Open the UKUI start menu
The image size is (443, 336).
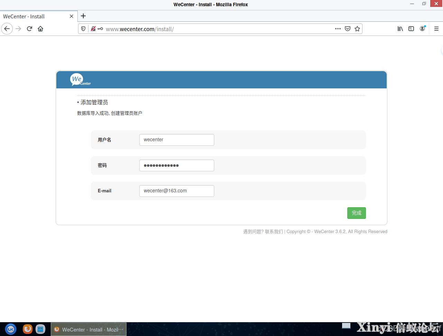pos(11,329)
